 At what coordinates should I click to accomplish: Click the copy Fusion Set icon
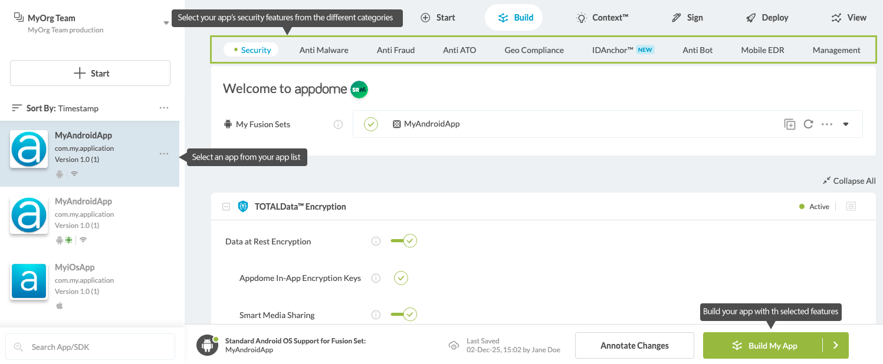pos(789,124)
